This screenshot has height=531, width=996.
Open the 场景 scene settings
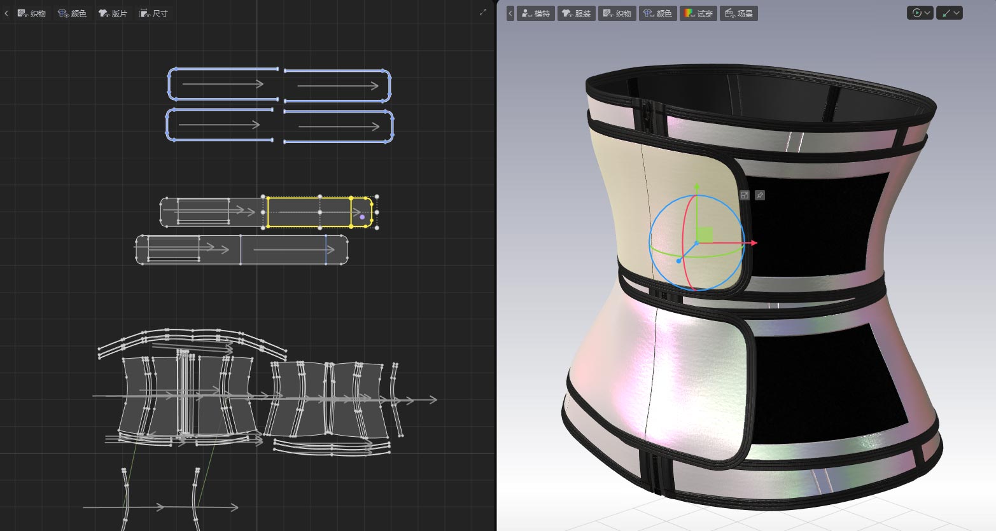739,13
